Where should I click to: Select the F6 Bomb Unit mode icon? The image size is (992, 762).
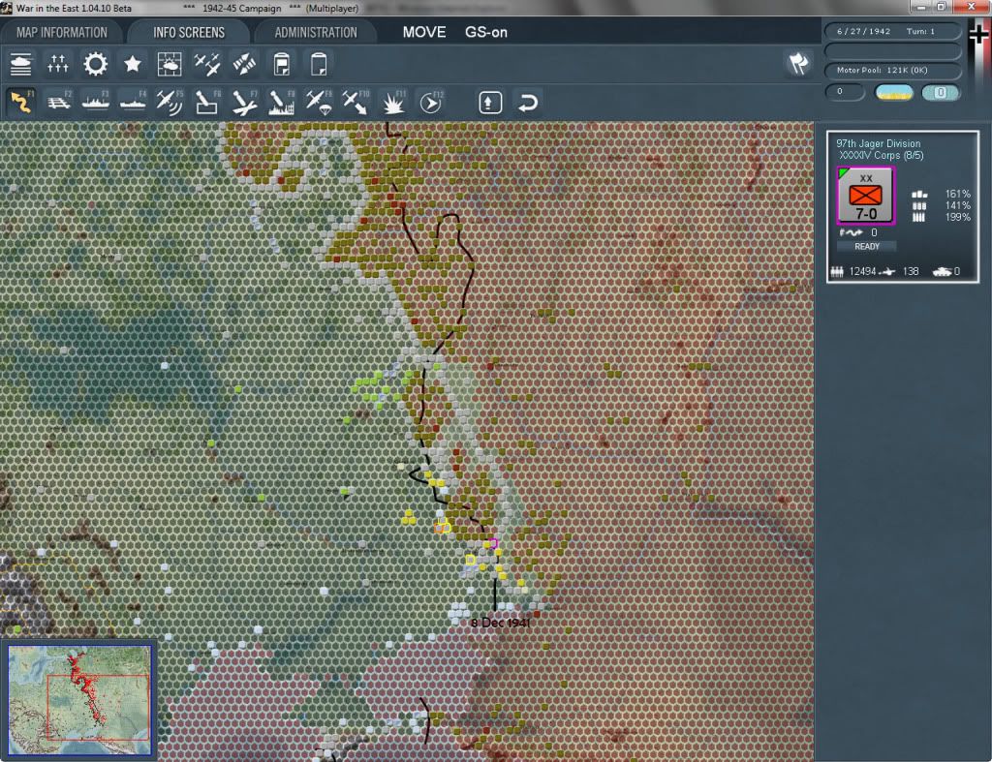207,102
